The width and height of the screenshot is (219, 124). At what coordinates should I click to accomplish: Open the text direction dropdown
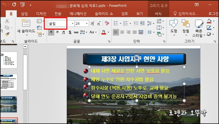click(x=160, y=21)
